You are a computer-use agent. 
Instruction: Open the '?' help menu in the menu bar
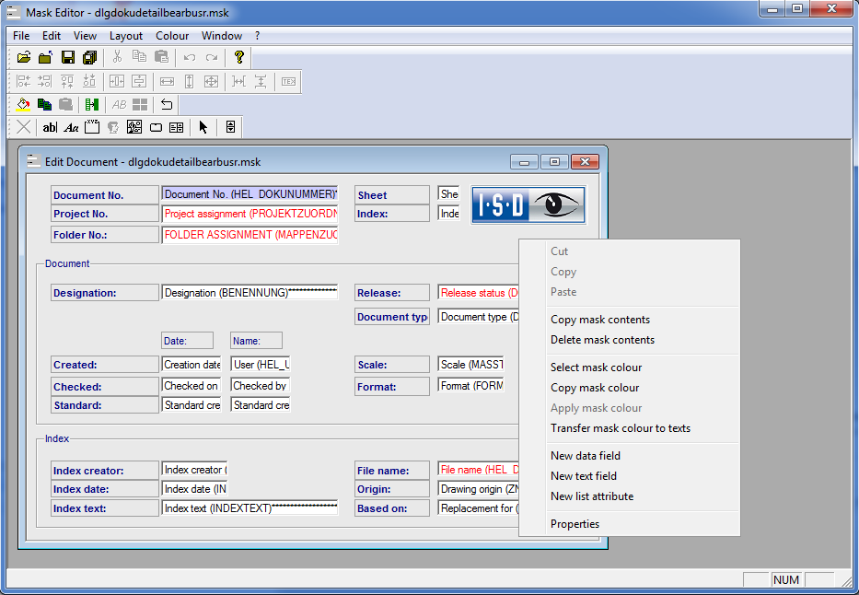click(x=258, y=36)
